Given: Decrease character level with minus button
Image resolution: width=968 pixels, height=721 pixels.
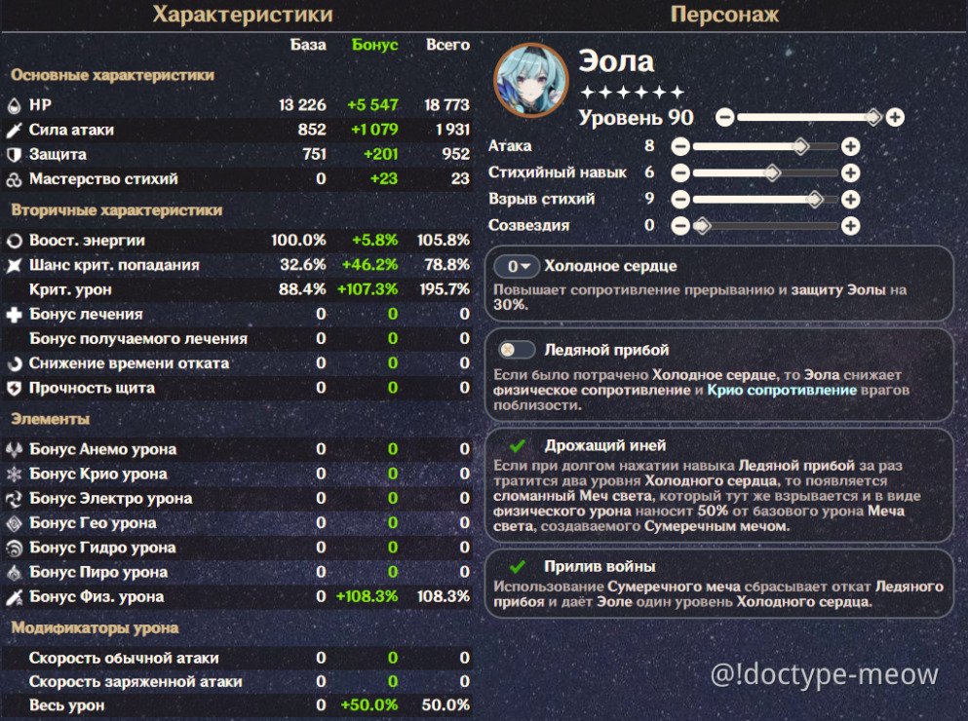Looking at the screenshot, I should point(724,117).
